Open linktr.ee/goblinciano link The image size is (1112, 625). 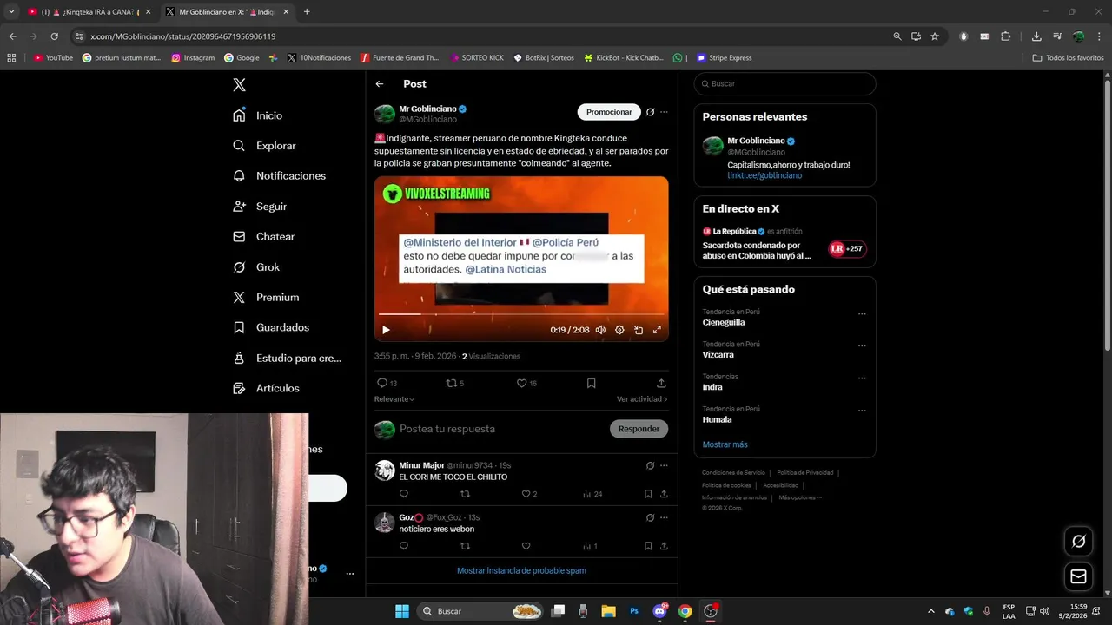[x=764, y=175]
